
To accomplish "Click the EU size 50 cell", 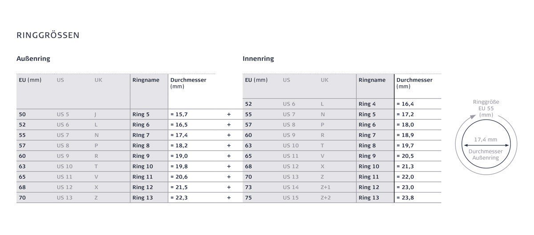I will click(22, 114).
